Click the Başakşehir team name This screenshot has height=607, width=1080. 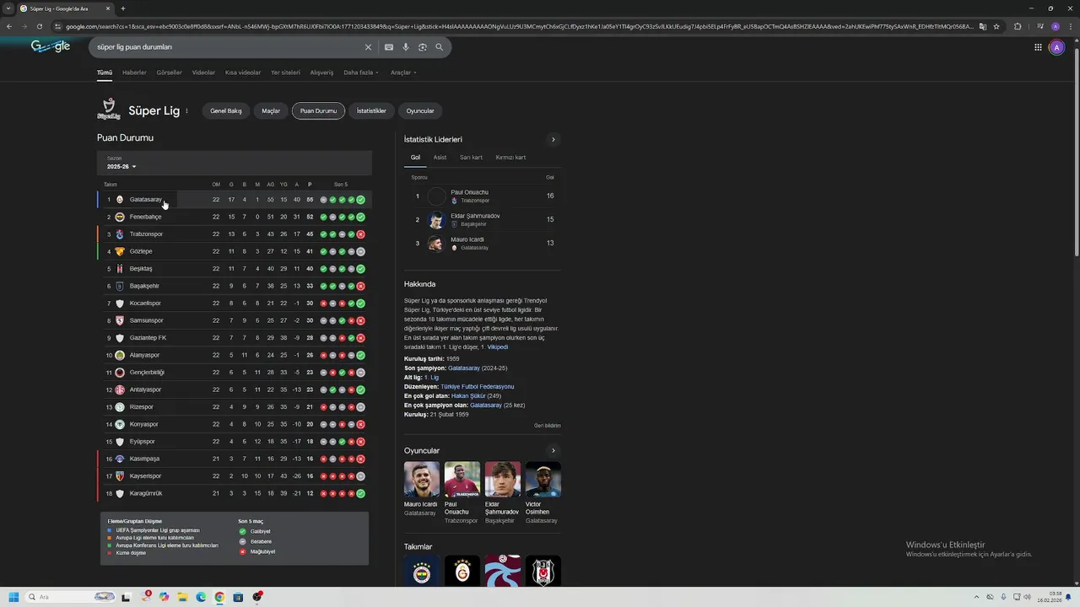coord(144,286)
